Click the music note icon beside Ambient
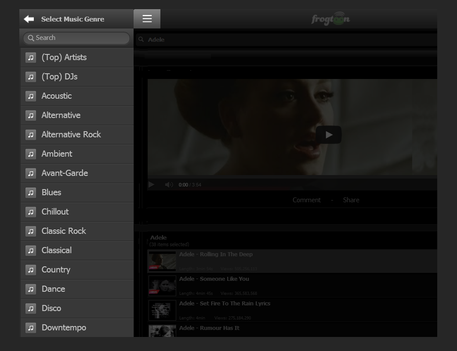457x351 pixels. click(31, 154)
